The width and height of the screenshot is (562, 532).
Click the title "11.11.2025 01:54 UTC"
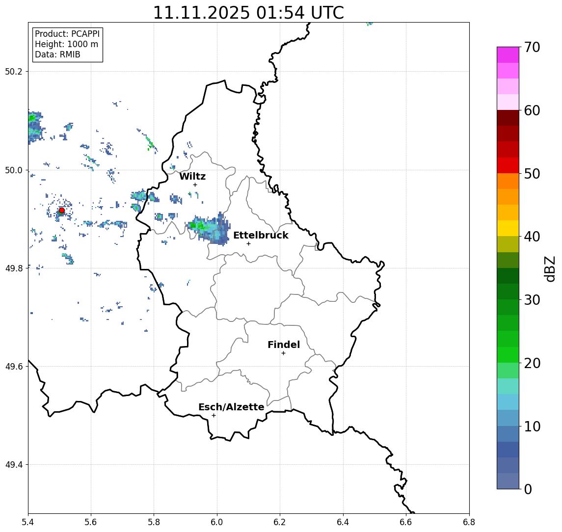248,13
